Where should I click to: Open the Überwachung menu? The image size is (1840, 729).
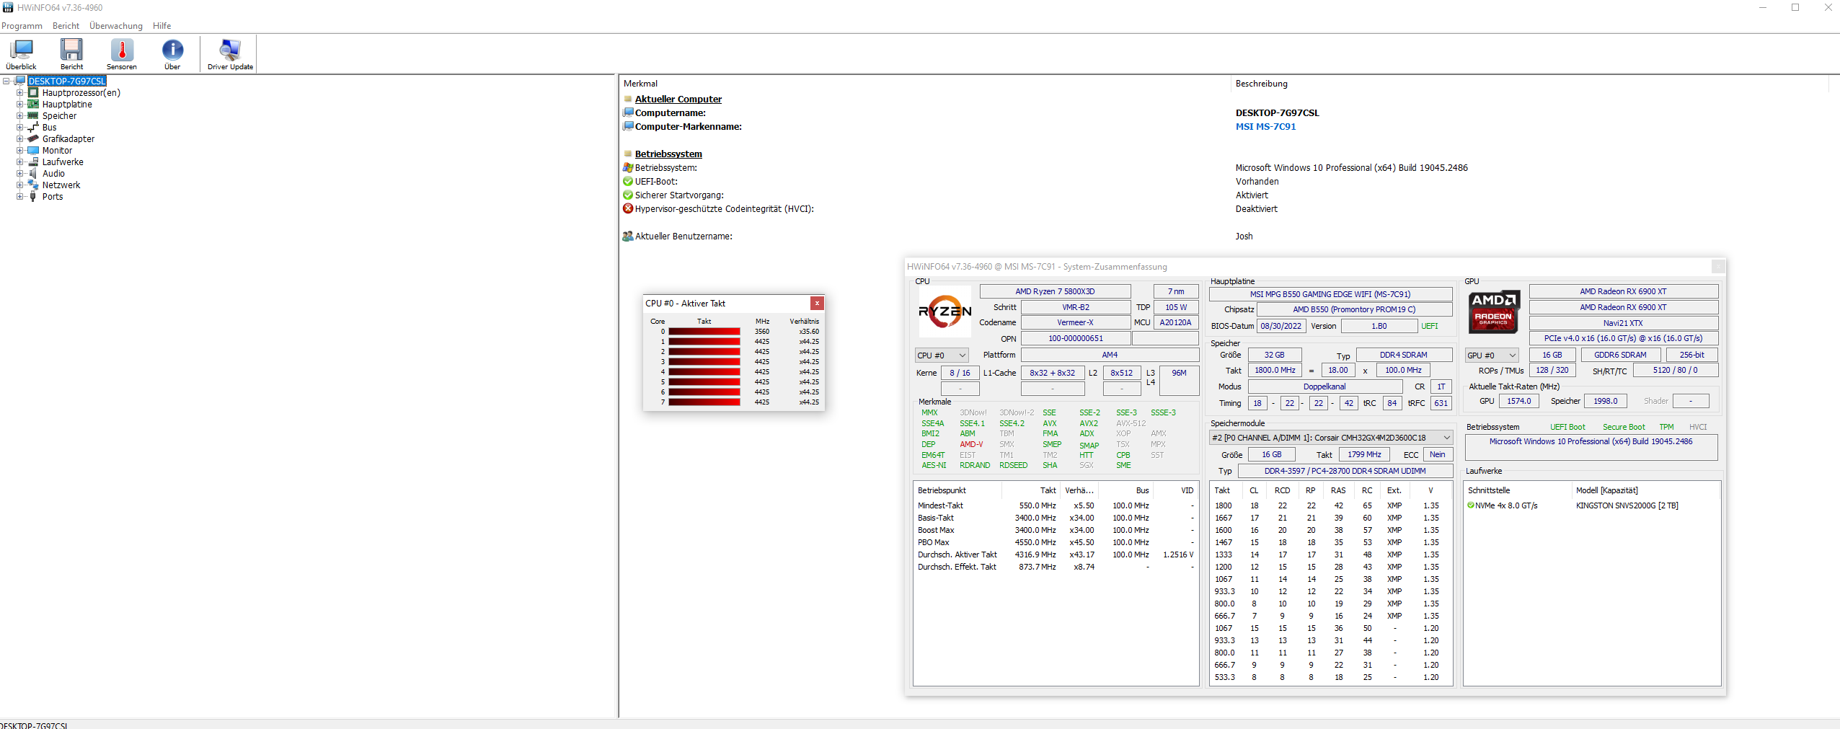click(x=116, y=26)
